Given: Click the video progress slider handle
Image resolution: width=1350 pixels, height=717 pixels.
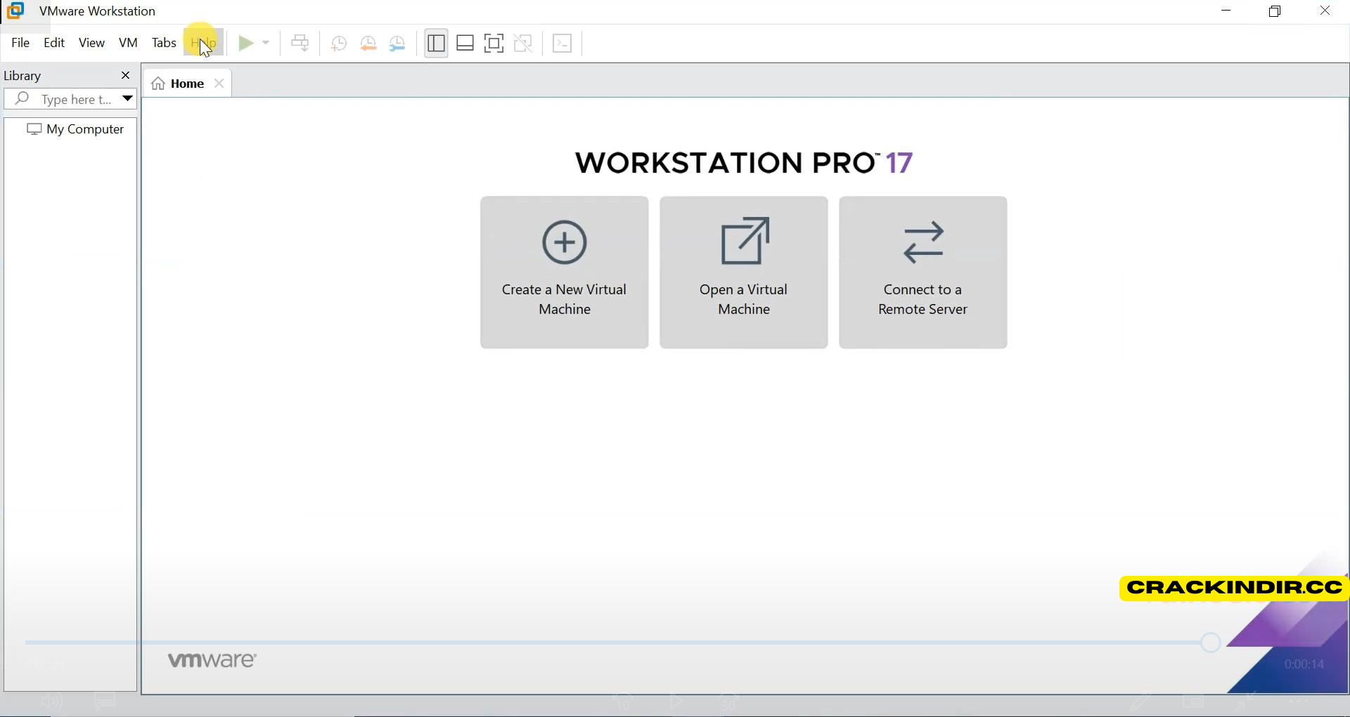Looking at the screenshot, I should coord(1210,643).
